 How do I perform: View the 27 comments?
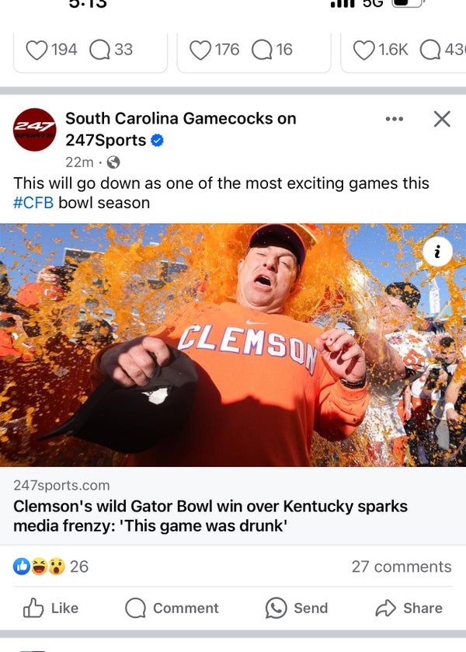tap(401, 567)
